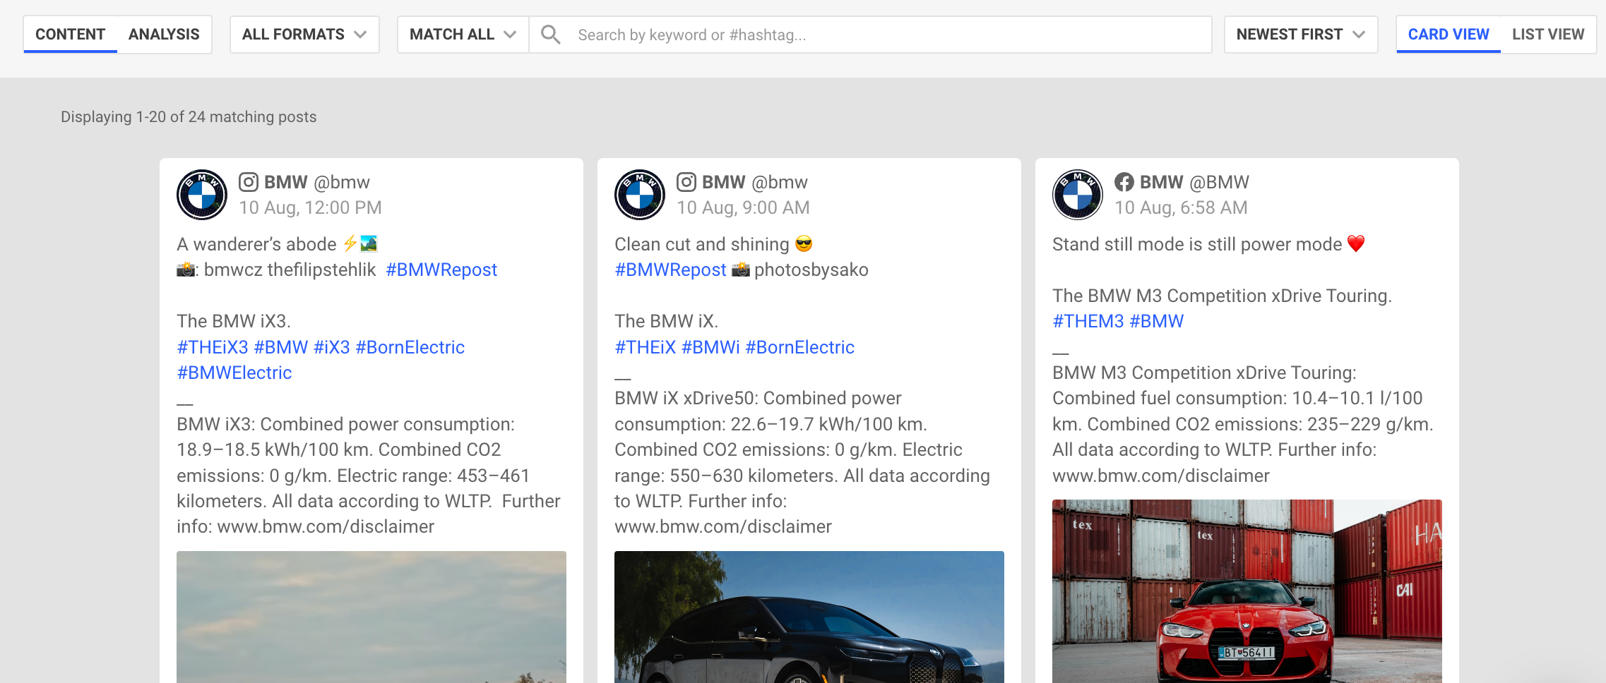
Task: Expand the All Formats dropdown
Action: coord(304,35)
